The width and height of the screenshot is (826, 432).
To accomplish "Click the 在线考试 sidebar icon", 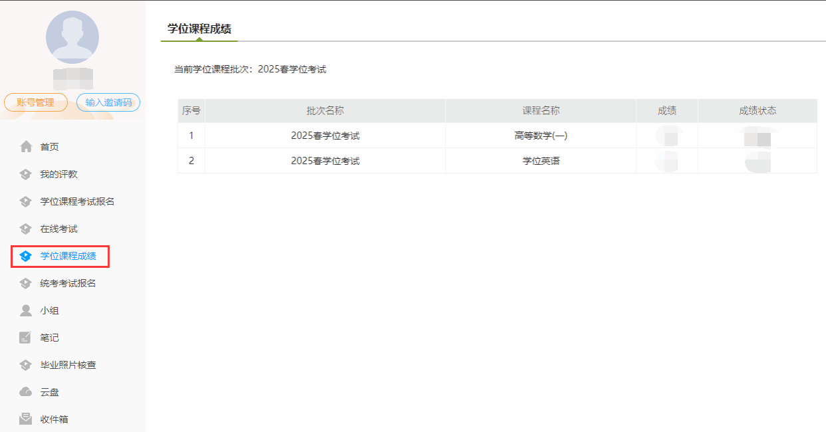I will pyautogui.click(x=26, y=229).
